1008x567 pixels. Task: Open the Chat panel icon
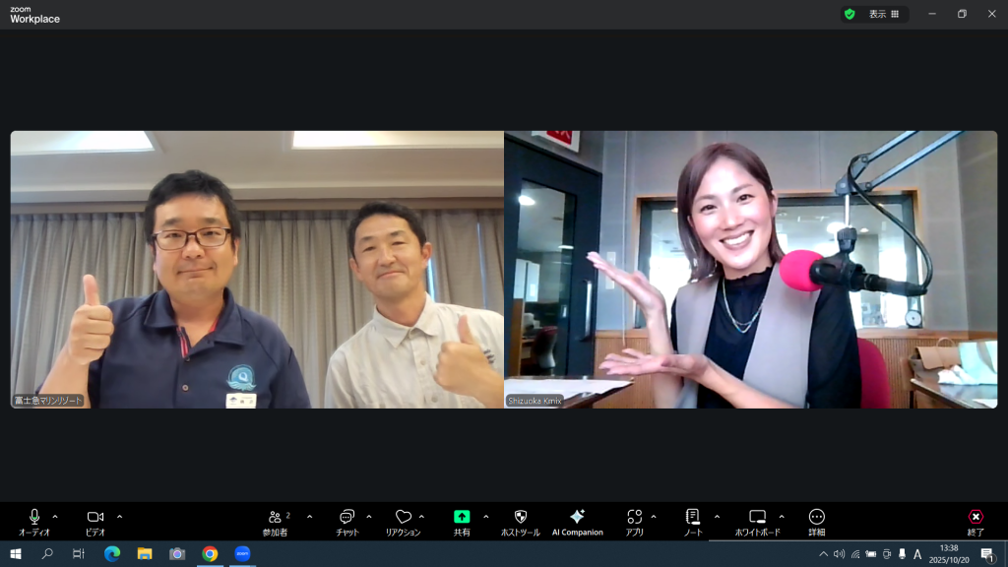tap(346, 517)
